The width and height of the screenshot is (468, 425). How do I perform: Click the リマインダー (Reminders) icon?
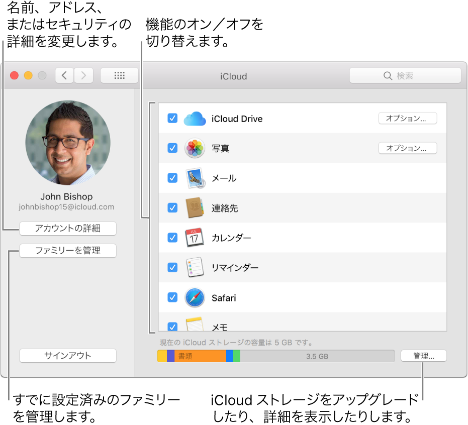click(195, 267)
